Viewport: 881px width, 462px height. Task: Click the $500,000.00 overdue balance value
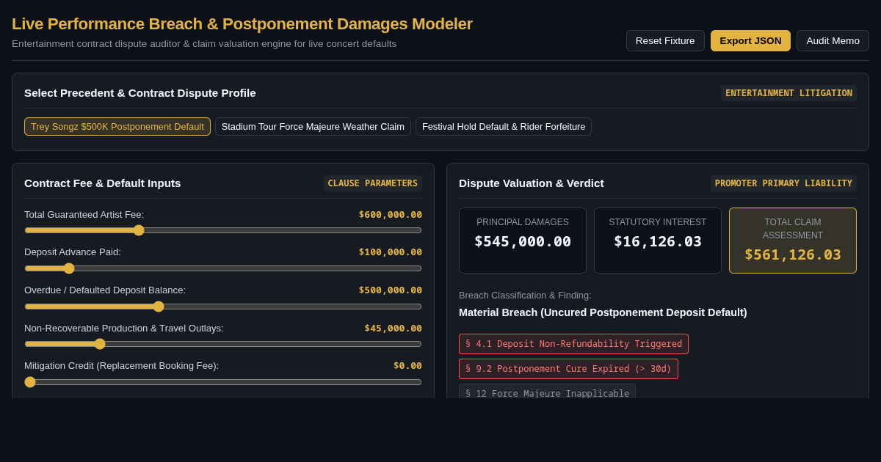[x=390, y=290]
